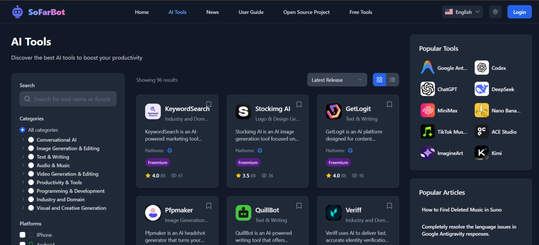
Task: Select the Text & Writing category radio
Action: 31,157
